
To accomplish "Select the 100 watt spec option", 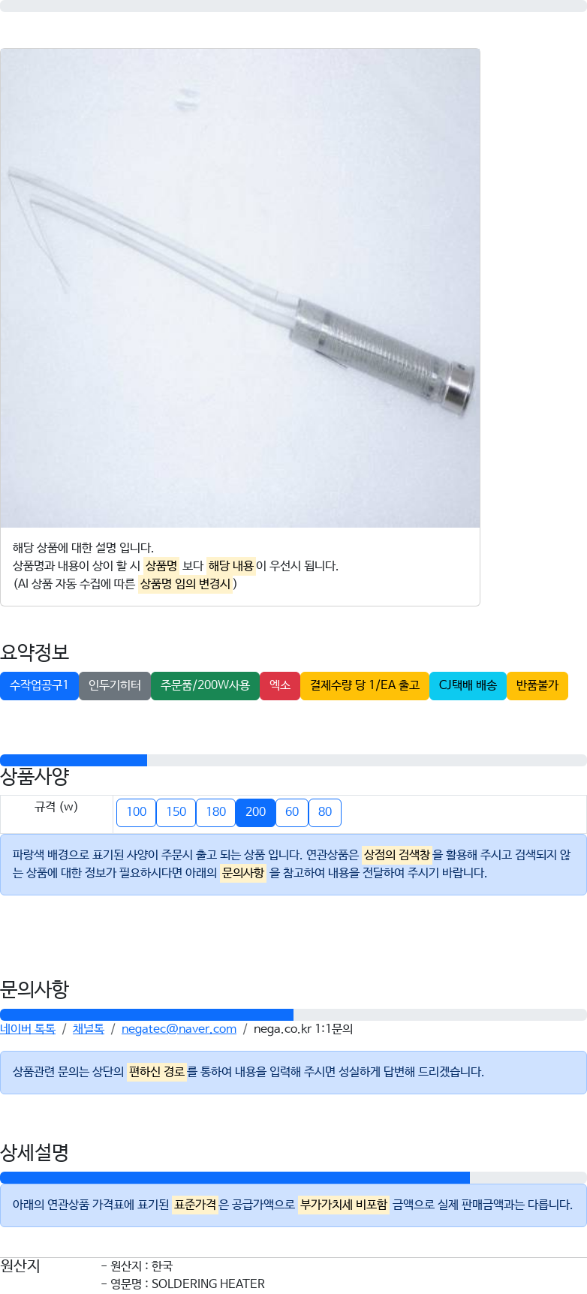I will 136,812.
